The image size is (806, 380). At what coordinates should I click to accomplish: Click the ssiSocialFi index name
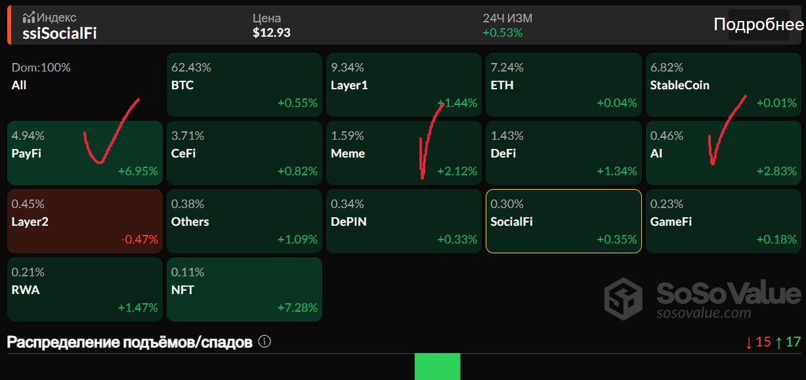[x=60, y=33]
